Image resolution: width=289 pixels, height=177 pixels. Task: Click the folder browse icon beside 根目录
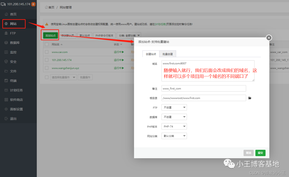[x=250, y=98]
